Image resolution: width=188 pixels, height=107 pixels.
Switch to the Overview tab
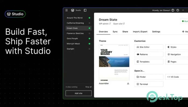point(103,32)
